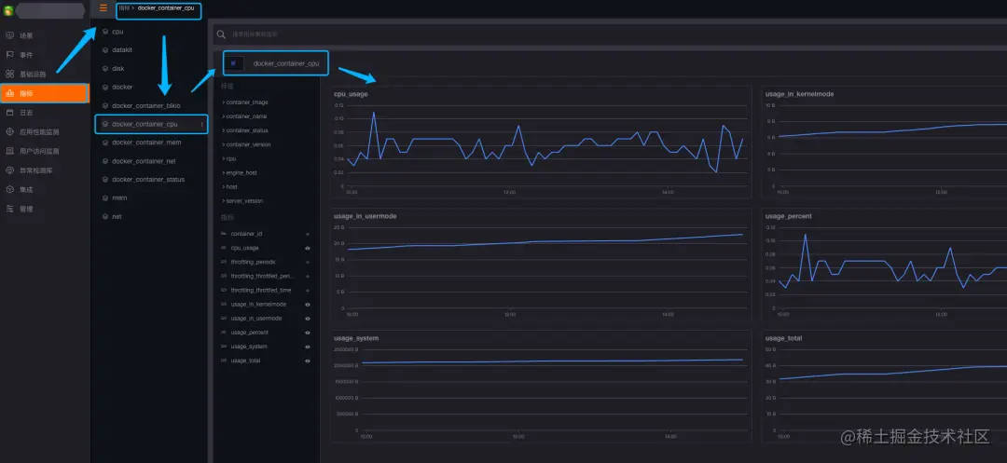Open the 集成 integrations section
Image resolution: width=1007 pixels, height=463 pixels.
pyautogui.click(x=26, y=190)
